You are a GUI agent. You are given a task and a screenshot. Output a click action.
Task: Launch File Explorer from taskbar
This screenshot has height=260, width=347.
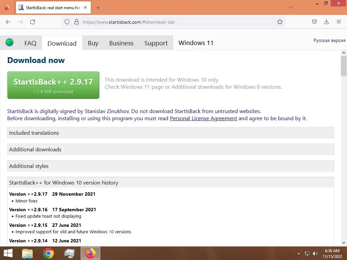(27, 253)
